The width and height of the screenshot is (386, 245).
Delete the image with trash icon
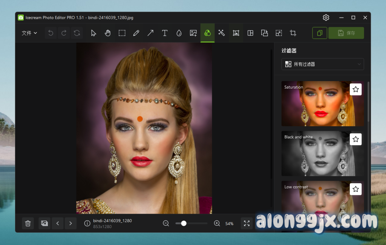[28, 224]
